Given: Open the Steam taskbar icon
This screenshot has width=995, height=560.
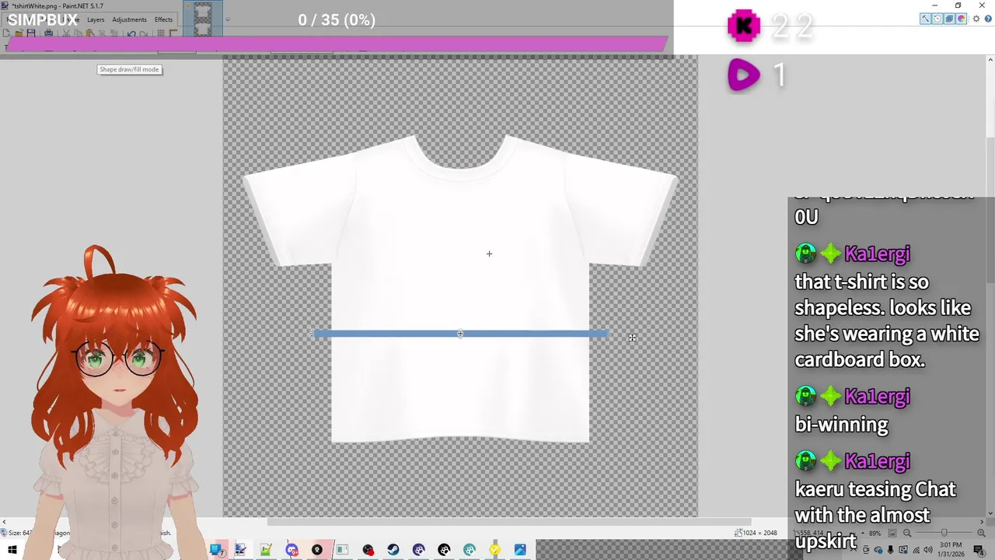Looking at the screenshot, I should click(x=393, y=550).
